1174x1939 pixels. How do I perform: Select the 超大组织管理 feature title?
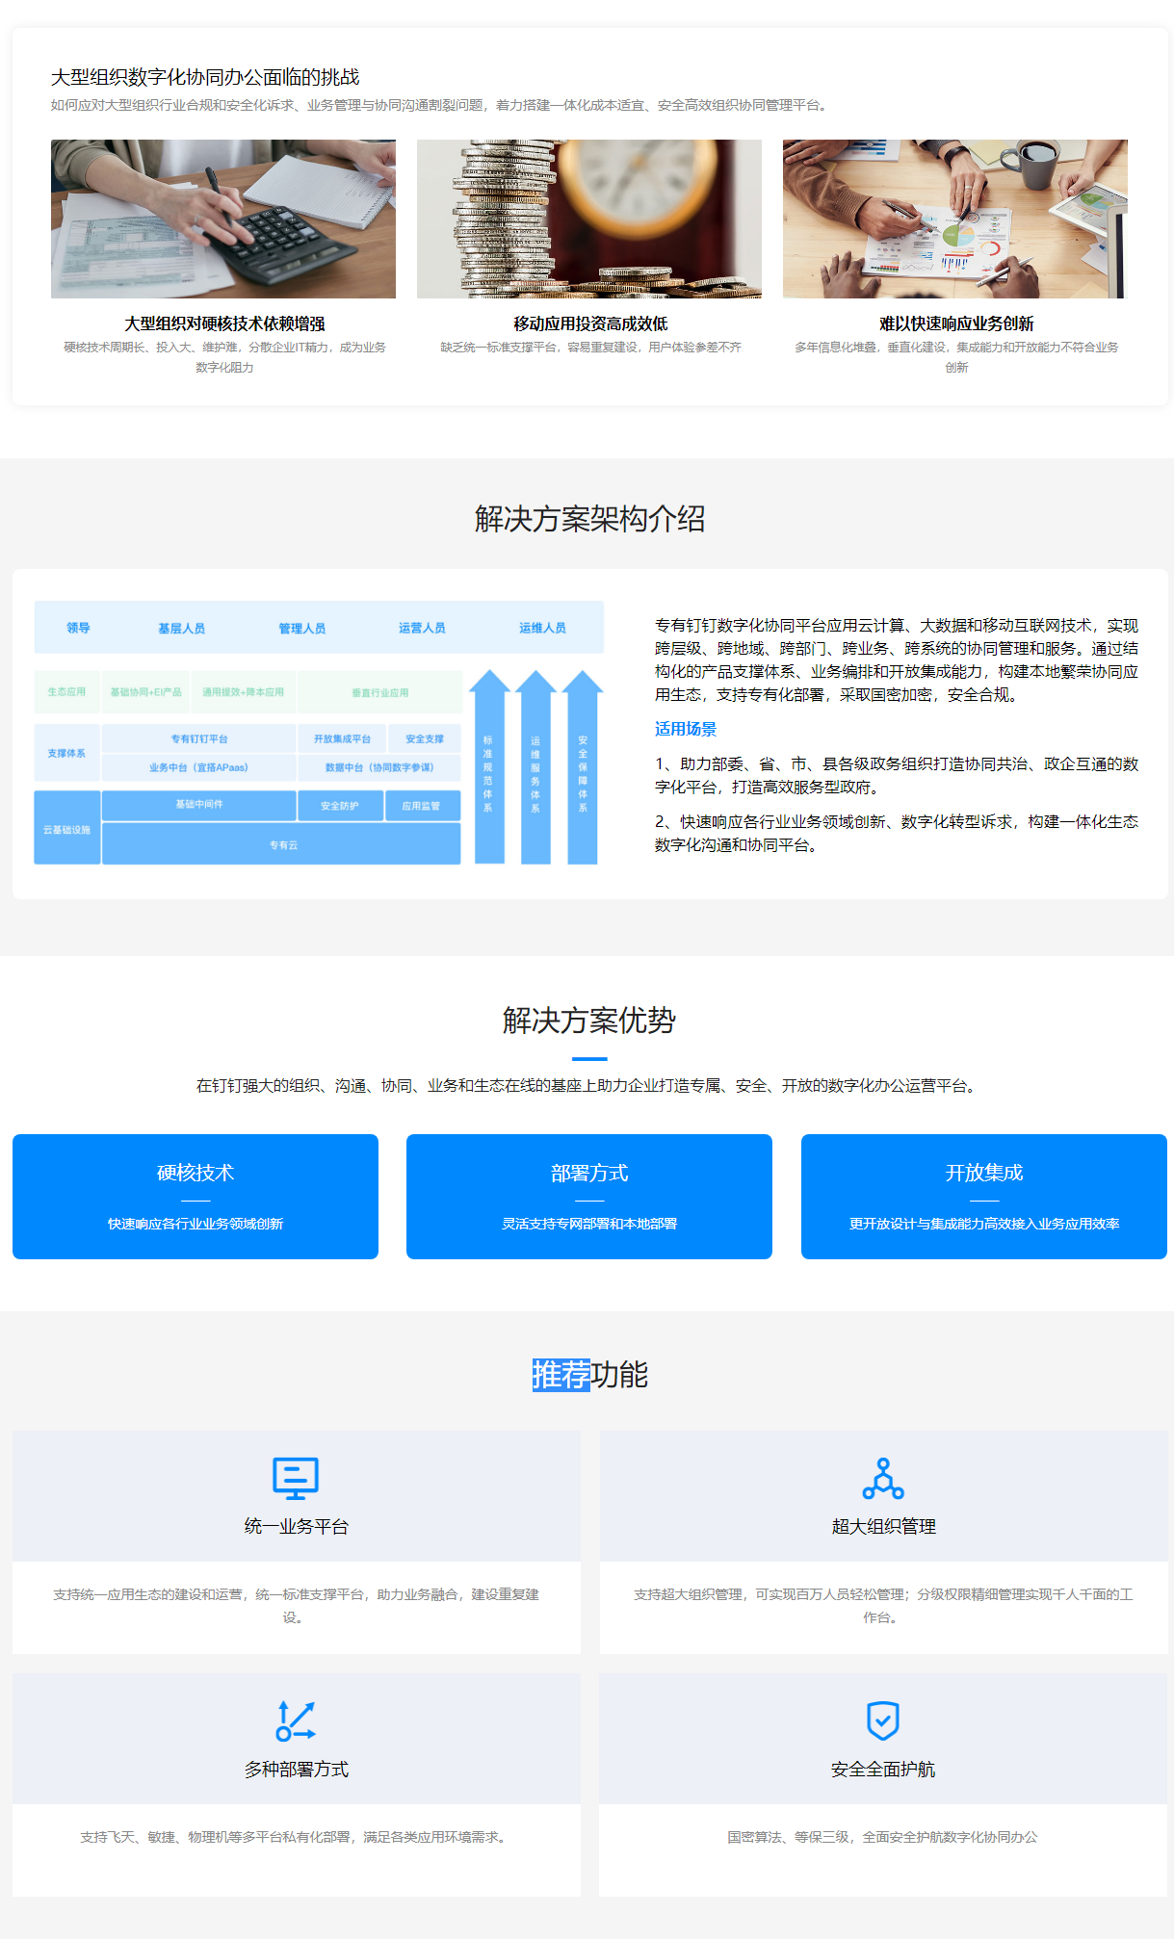click(883, 1526)
